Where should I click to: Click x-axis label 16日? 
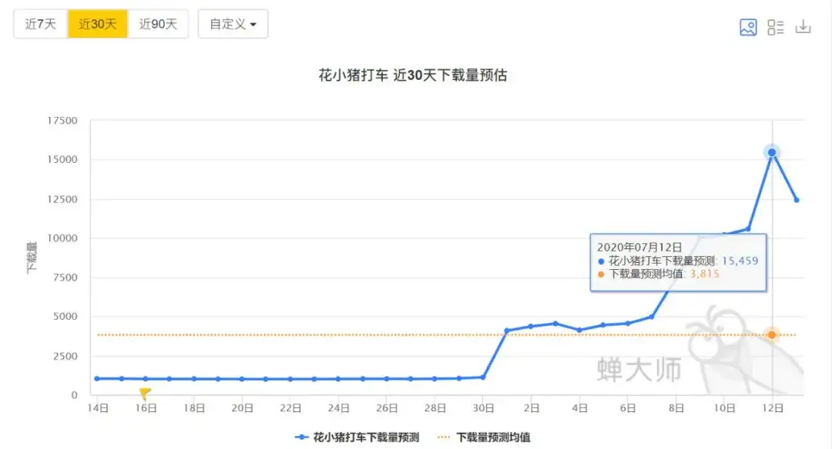coord(146,408)
